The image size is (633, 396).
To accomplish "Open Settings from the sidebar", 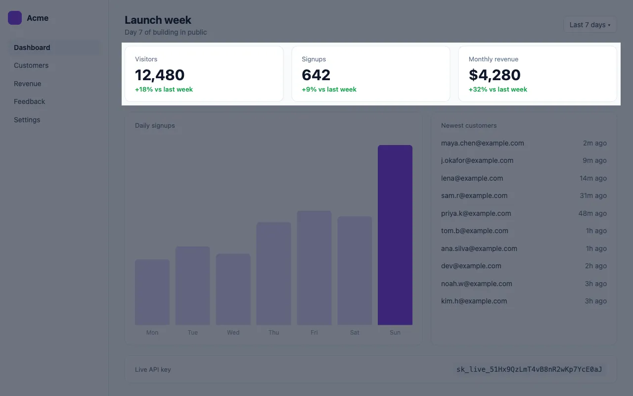I will coord(54,120).
